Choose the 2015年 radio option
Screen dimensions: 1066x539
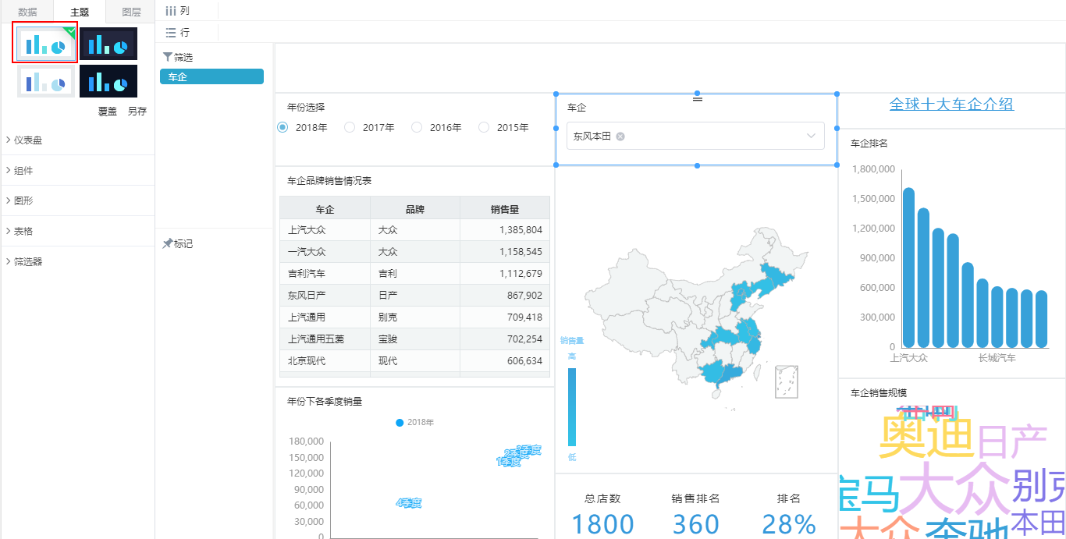(484, 127)
